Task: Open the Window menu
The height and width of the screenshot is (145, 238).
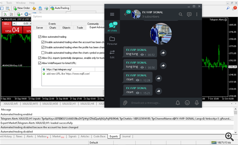Action: [21, 3]
